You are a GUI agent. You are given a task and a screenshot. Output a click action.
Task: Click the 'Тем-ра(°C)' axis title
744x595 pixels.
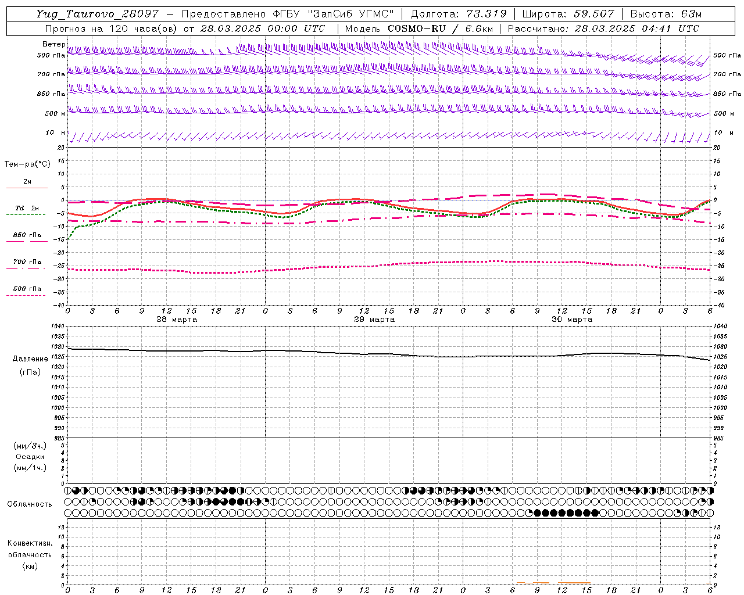(x=27, y=164)
